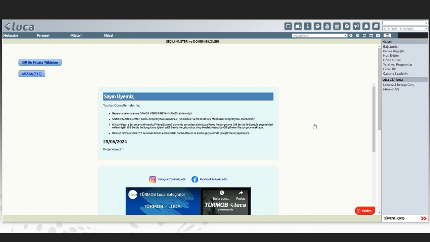Open Luca Ofis link
Screen dimensions: 430x242
[x=390, y=69]
